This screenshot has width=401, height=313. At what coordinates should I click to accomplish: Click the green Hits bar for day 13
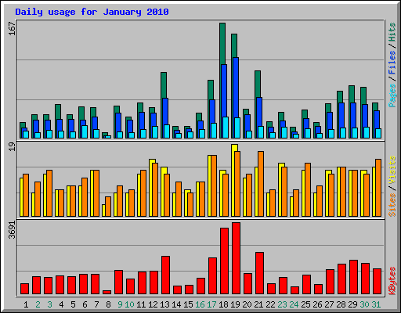pos(164,85)
